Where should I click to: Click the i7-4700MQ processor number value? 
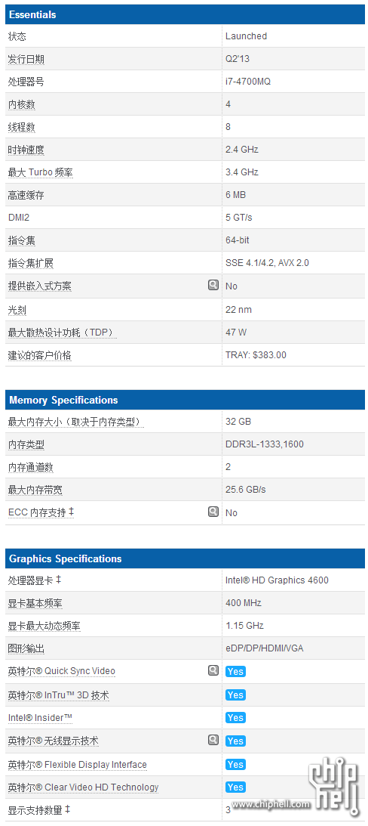pos(248,82)
